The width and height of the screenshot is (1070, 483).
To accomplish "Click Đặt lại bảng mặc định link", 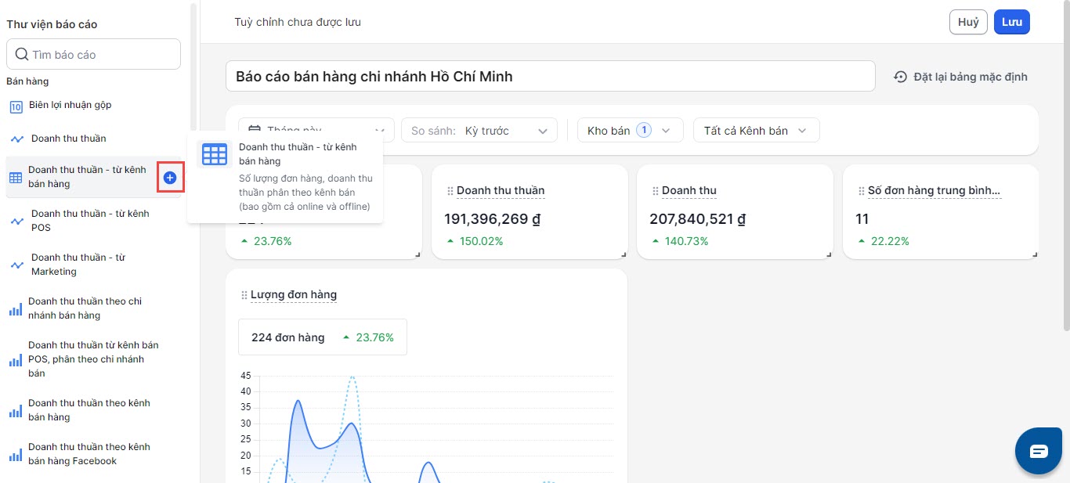I will pyautogui.click(x=970, y=77).
